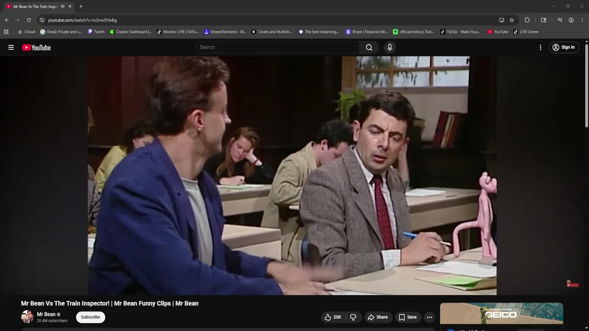
Task: Close the Mr Bean tab
Action: coord(70,6)
